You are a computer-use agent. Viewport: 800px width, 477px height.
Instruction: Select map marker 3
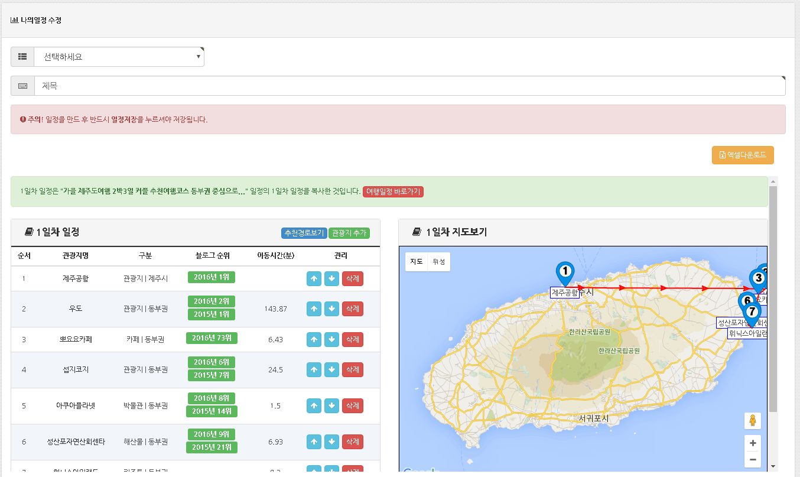pyautogui.click(x=757, y=280)
